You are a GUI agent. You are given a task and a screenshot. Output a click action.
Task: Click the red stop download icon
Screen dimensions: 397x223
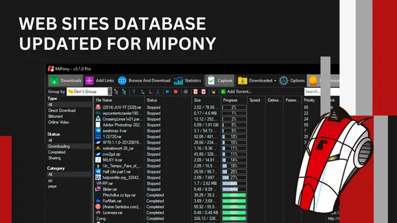coord(176,92)
